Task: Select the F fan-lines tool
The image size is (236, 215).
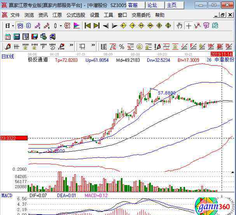Action: (x=193, y=47)
